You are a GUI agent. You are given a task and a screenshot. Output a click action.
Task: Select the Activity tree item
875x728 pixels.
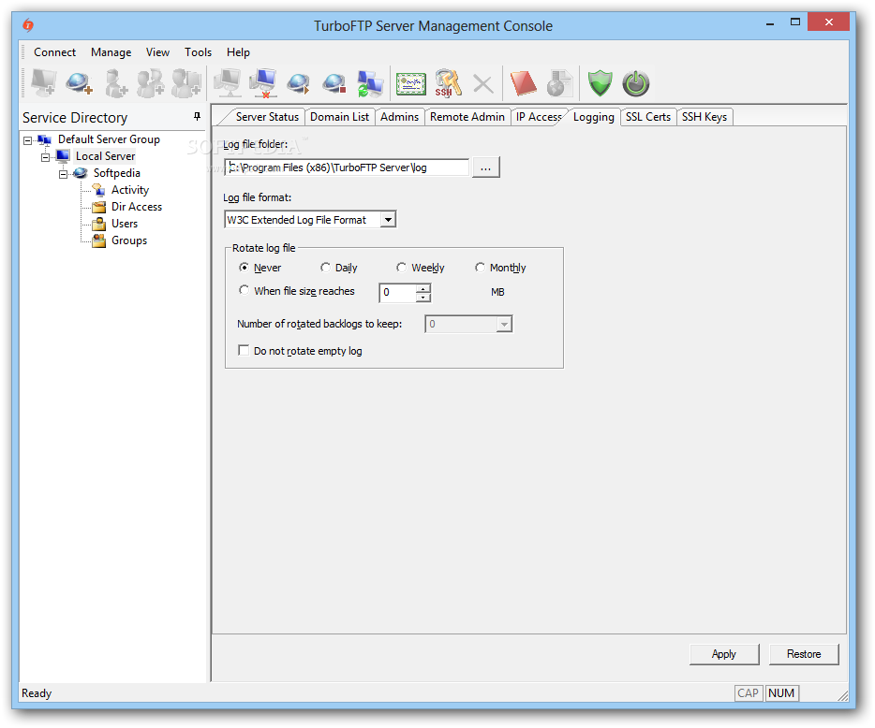tap(130, 190)
